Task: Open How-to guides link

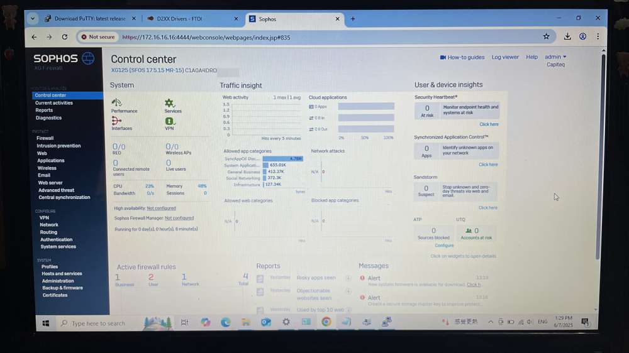Action: coord(465,57)
